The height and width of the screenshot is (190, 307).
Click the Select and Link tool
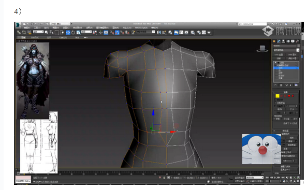click(19, 32)
